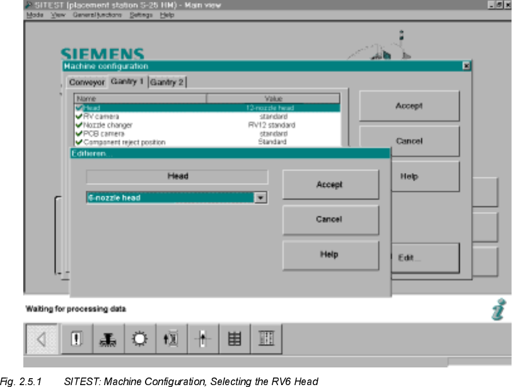Close the Machine configuration window
The image size is (512, 387).
pos(467,66)
